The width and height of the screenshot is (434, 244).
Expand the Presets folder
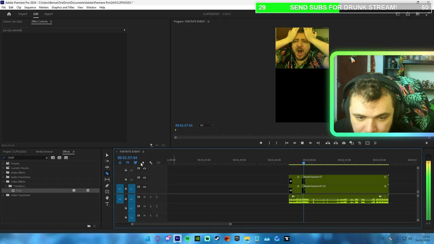click(x=3, y=164)
